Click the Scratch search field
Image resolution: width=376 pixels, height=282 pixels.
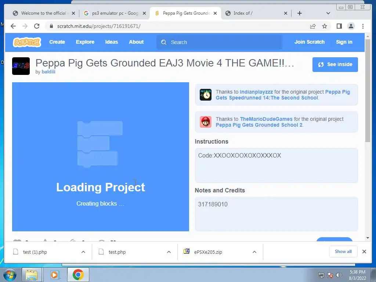point(219,42)
